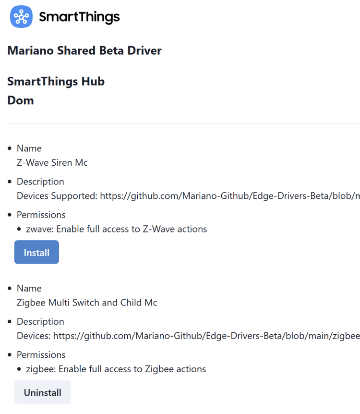Click the Name label above Zigbee Multi Switch

29,288
